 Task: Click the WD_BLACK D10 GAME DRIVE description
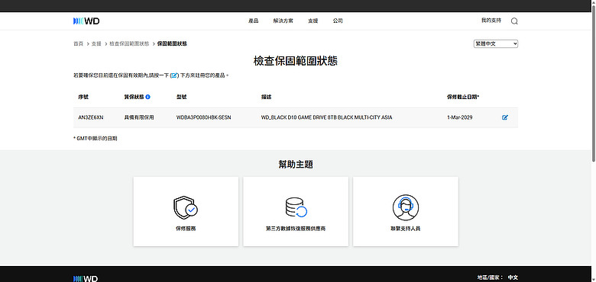click(x=326, y=117)
